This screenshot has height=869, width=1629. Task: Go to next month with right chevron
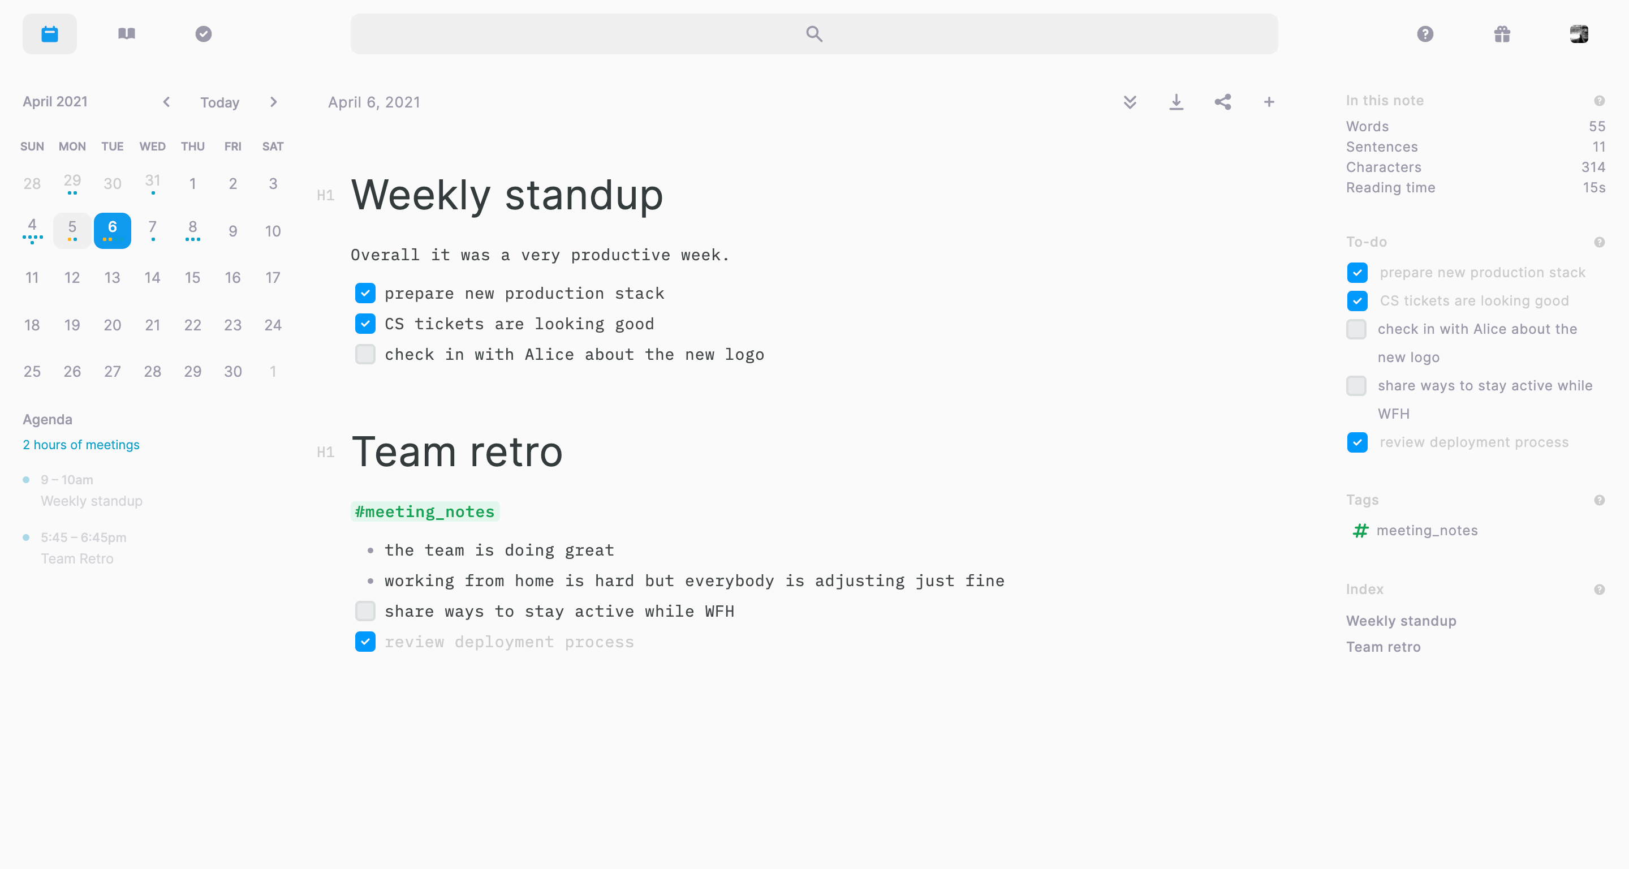point(273,102)
